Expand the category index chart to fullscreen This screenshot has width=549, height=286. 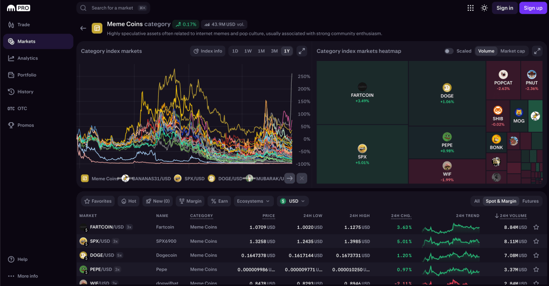(x=302, y=51)
